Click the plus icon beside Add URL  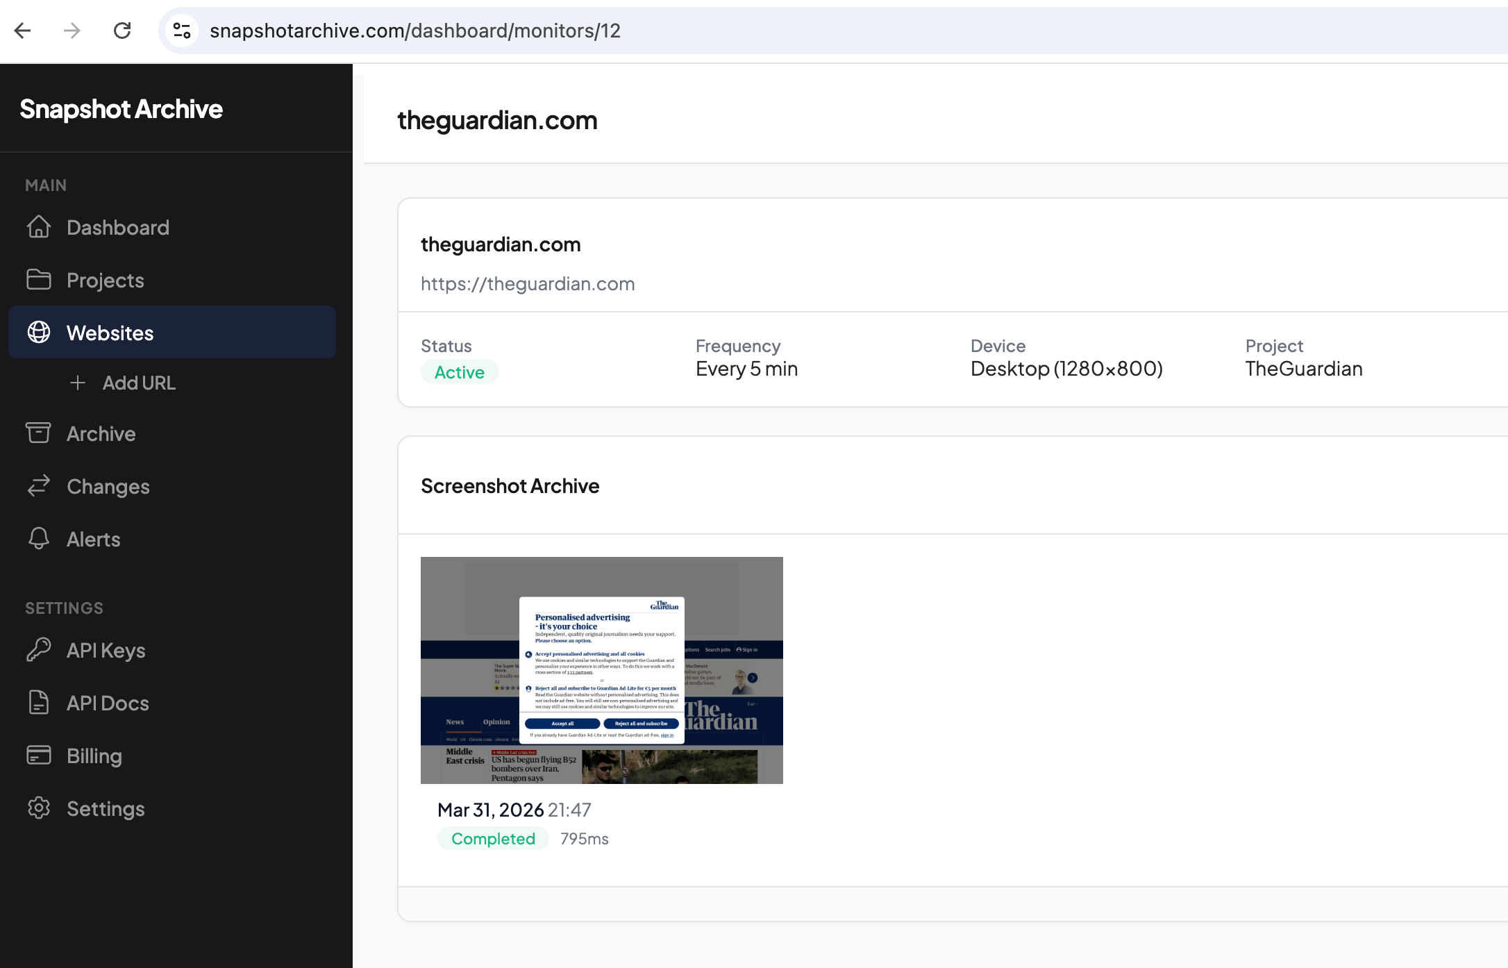pyautogui.click(x=78, y=383)
